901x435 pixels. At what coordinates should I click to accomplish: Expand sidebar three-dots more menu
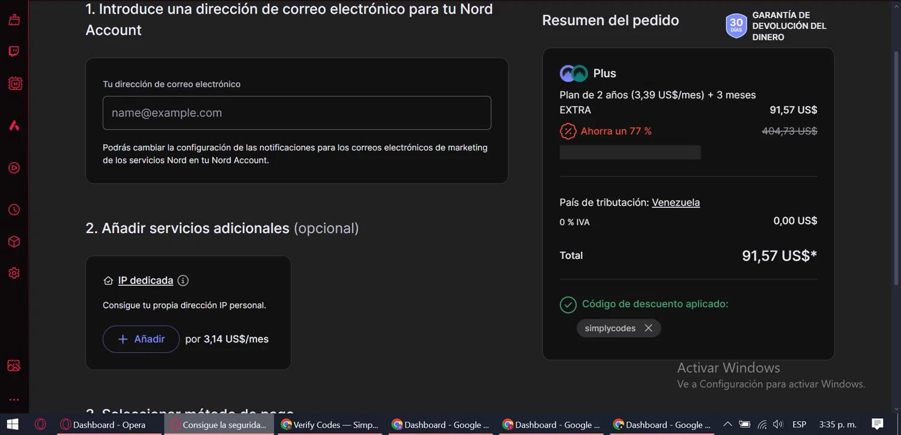tap(14, 400)
